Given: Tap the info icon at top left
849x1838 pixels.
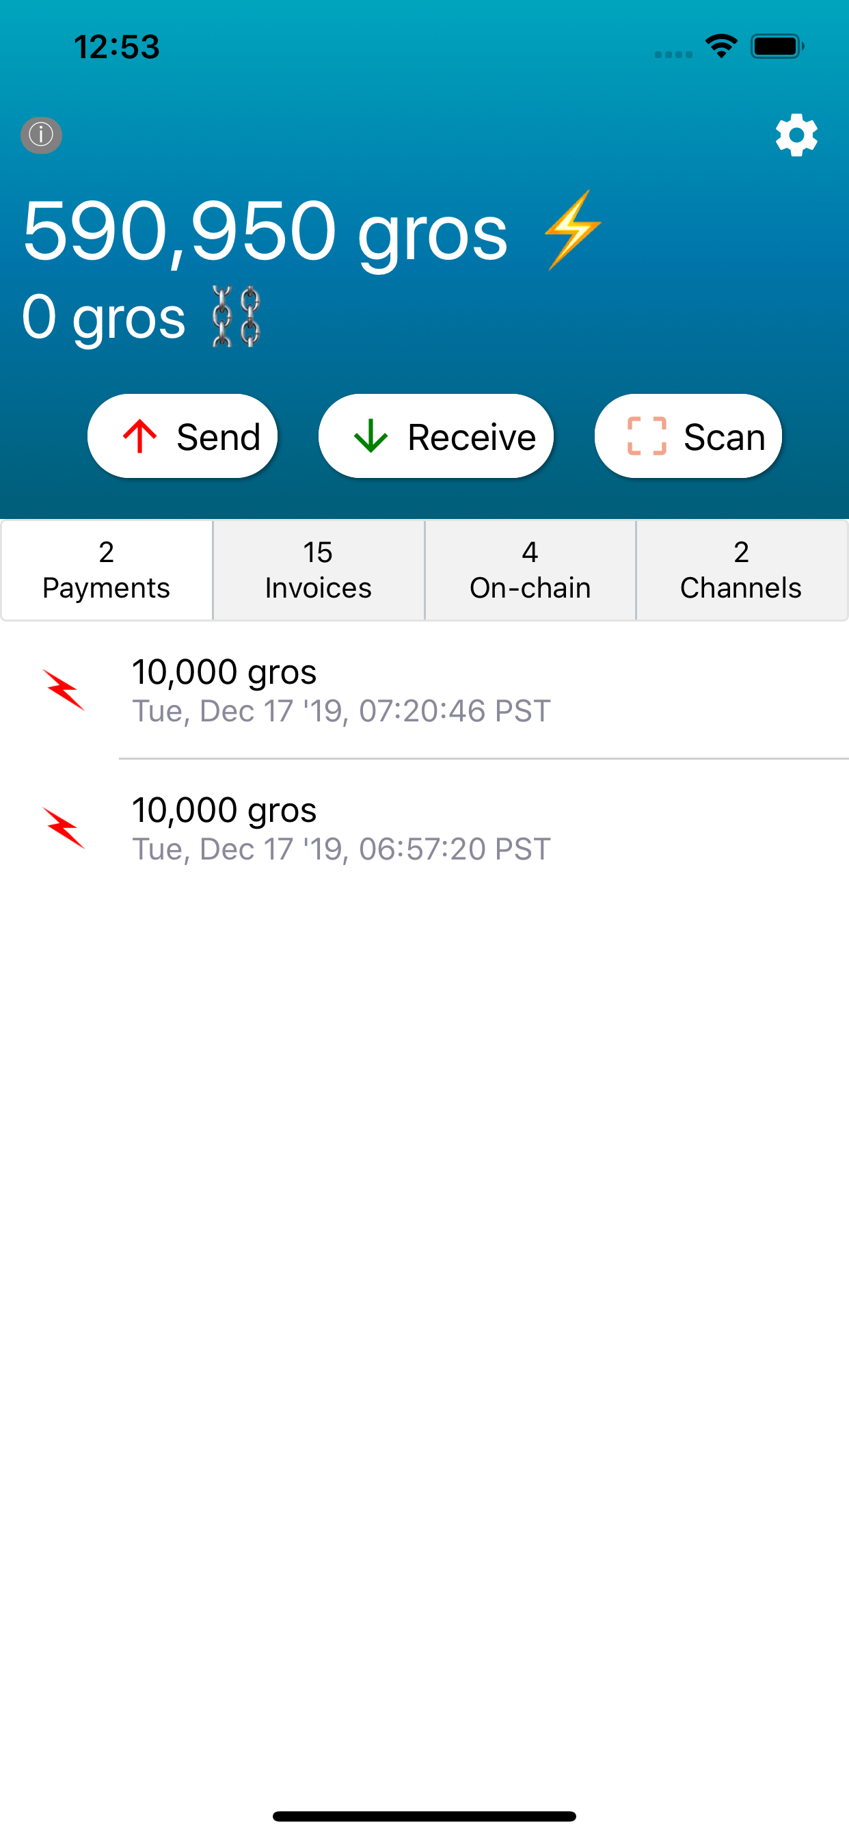Looking at the screenshot, I should point(42,135).
